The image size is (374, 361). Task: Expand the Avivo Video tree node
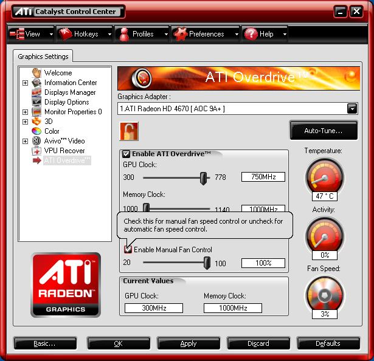click(25, 141)
